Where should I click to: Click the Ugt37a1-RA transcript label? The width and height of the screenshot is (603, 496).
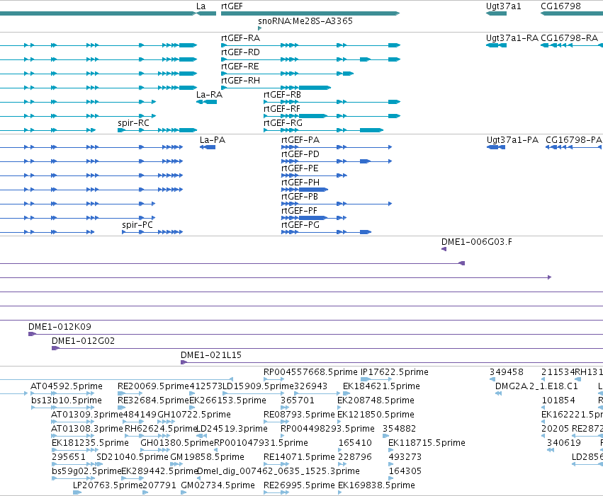(x=512, y=38)
